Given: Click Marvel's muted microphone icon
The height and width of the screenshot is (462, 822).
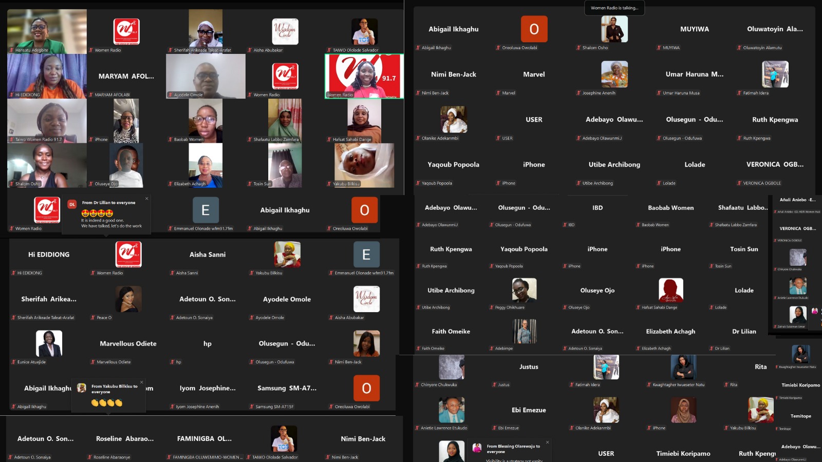Looking at the screenshot, I should (498, 93).
